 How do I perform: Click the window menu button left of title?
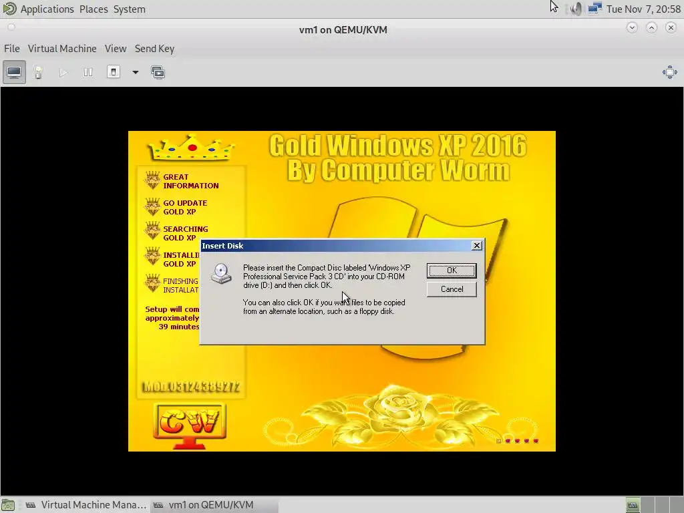click(11, 27)
